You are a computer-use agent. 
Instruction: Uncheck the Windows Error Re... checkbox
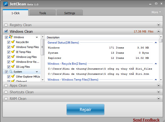tap(9, 62)
